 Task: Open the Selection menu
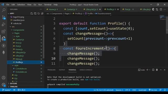[21, 5]
